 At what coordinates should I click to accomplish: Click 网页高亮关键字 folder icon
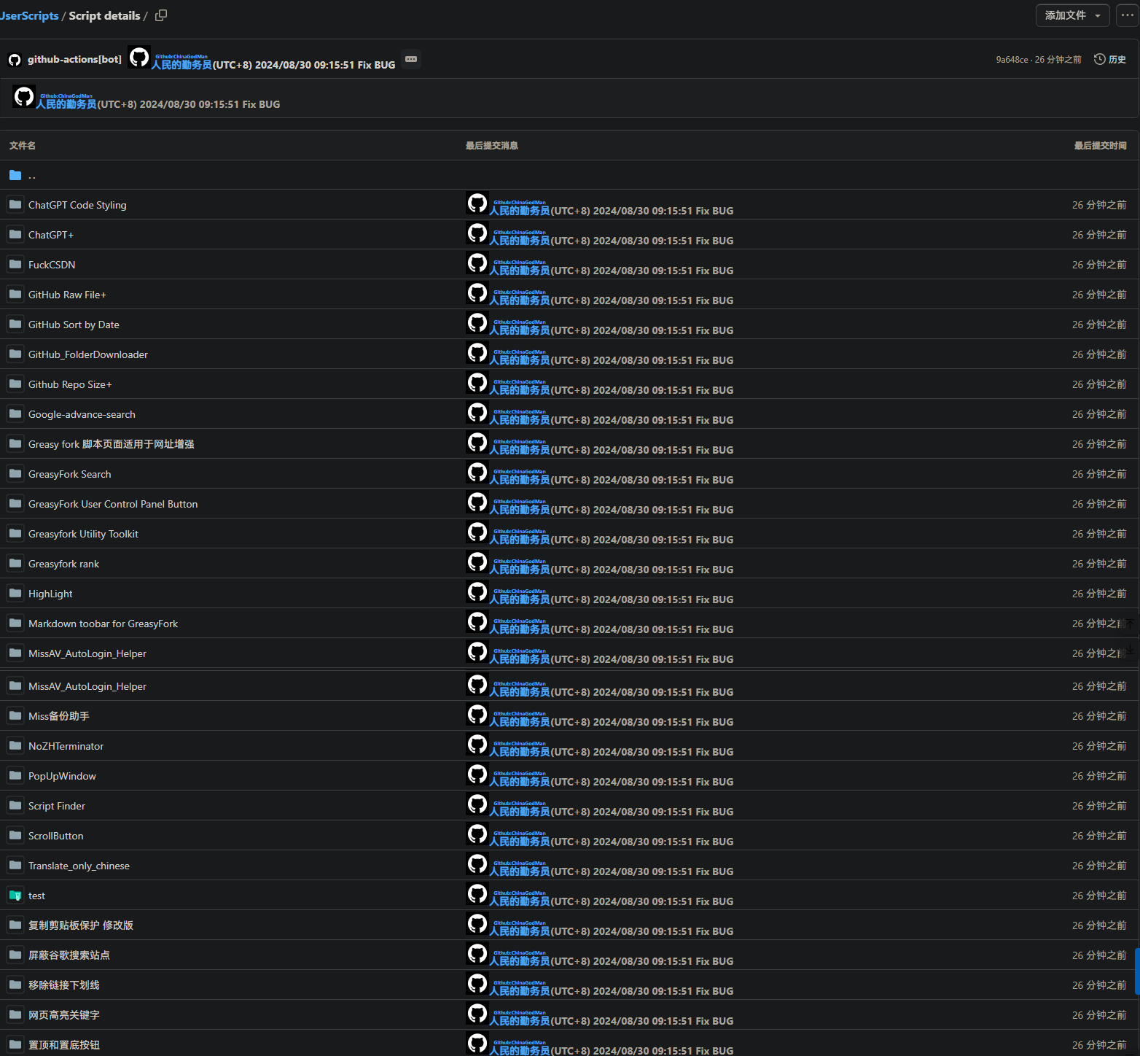tap(15, 1014)
